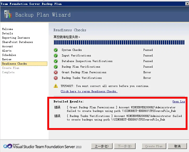Close the Backup Plan window

click(x=187, y=4)
